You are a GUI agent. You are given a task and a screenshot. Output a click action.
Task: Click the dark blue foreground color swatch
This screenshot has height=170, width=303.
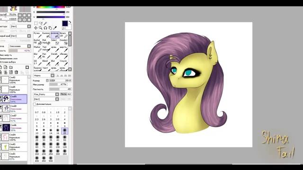tap(65, 24)
